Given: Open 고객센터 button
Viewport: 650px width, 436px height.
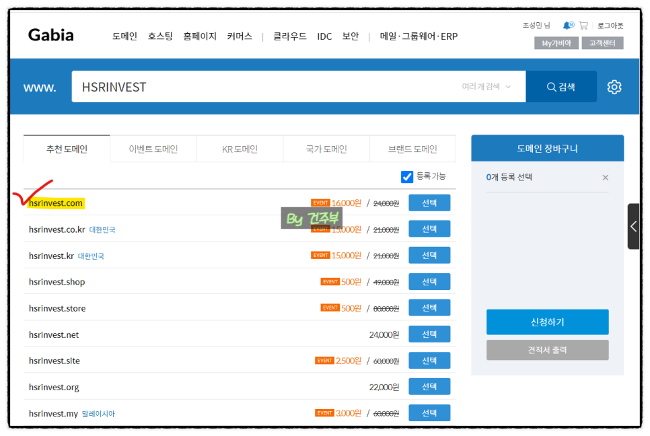Looking at the screenshot, I should tap(602, 43).
